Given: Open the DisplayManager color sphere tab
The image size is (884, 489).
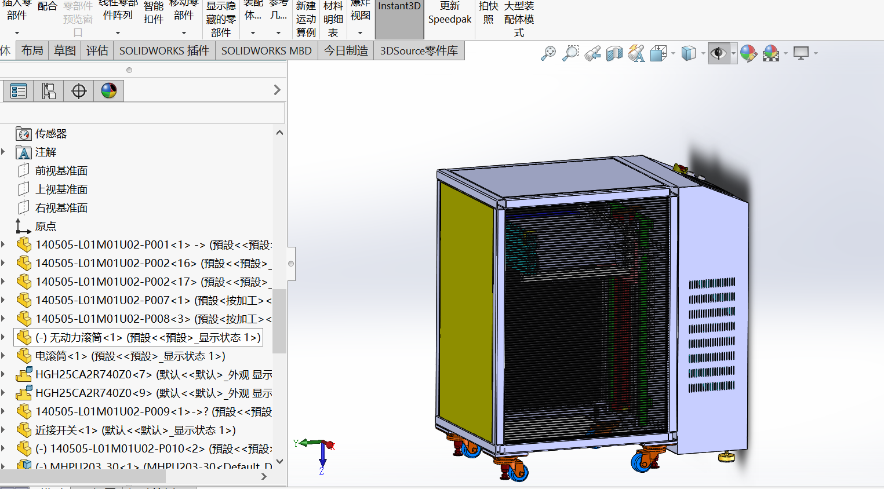Looking at the screenshot, I should click(109, 91).
